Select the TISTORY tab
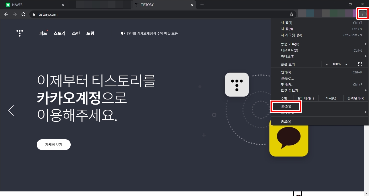Screen dimensions: 369x196 [x=164, y=5]
